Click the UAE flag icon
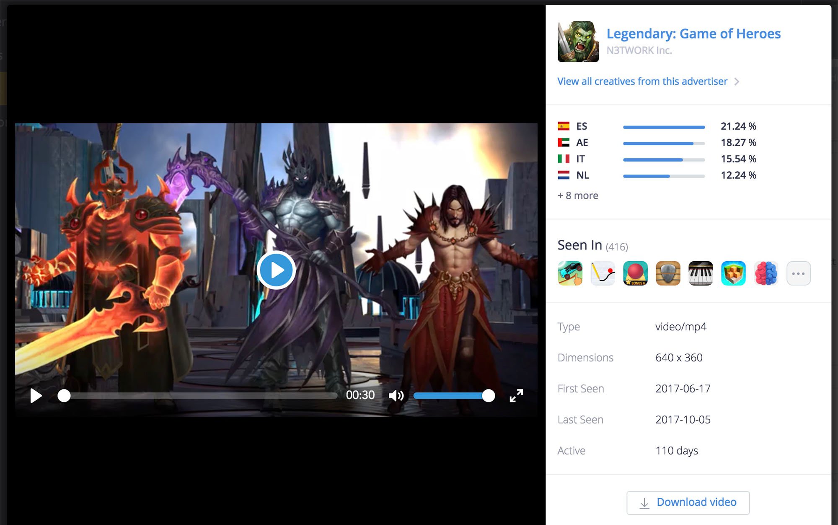838x525 pixels. point(564,142)
